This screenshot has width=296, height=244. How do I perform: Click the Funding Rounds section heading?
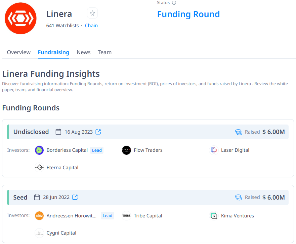pyautogui.click(x=31, y=108)
